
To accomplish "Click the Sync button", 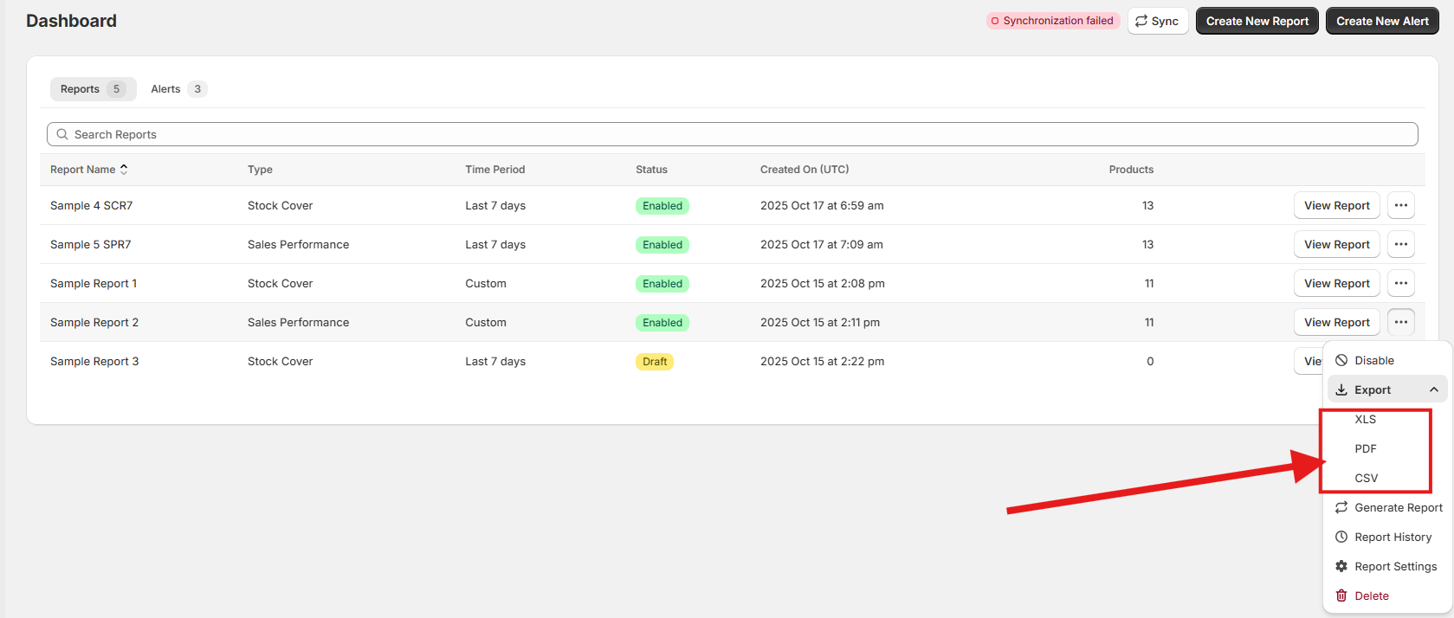I will pos(1157,21).
